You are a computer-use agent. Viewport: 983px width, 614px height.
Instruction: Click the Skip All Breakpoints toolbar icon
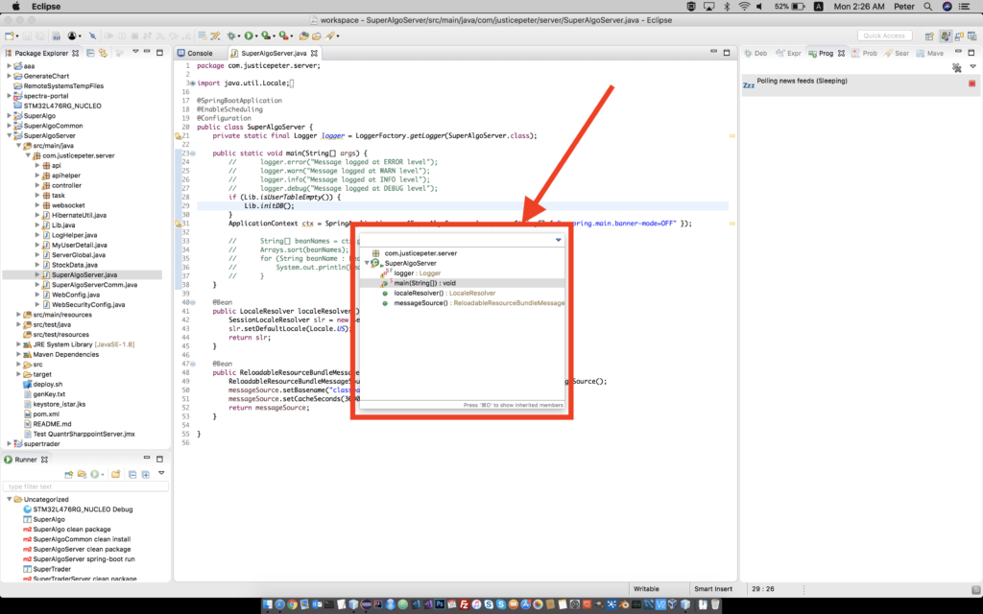click(x=93, y=35)
